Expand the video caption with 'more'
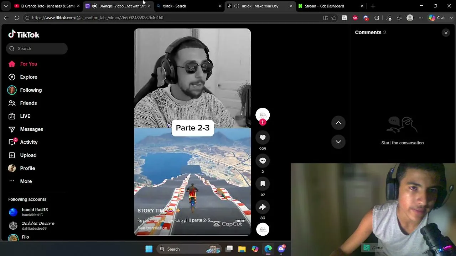Image resolution: width=456 pixels, height=256 pixels. coord(240,221)
